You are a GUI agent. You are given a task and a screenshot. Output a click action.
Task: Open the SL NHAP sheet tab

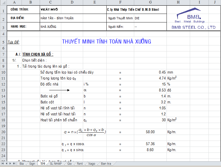(x=56, y=164)
